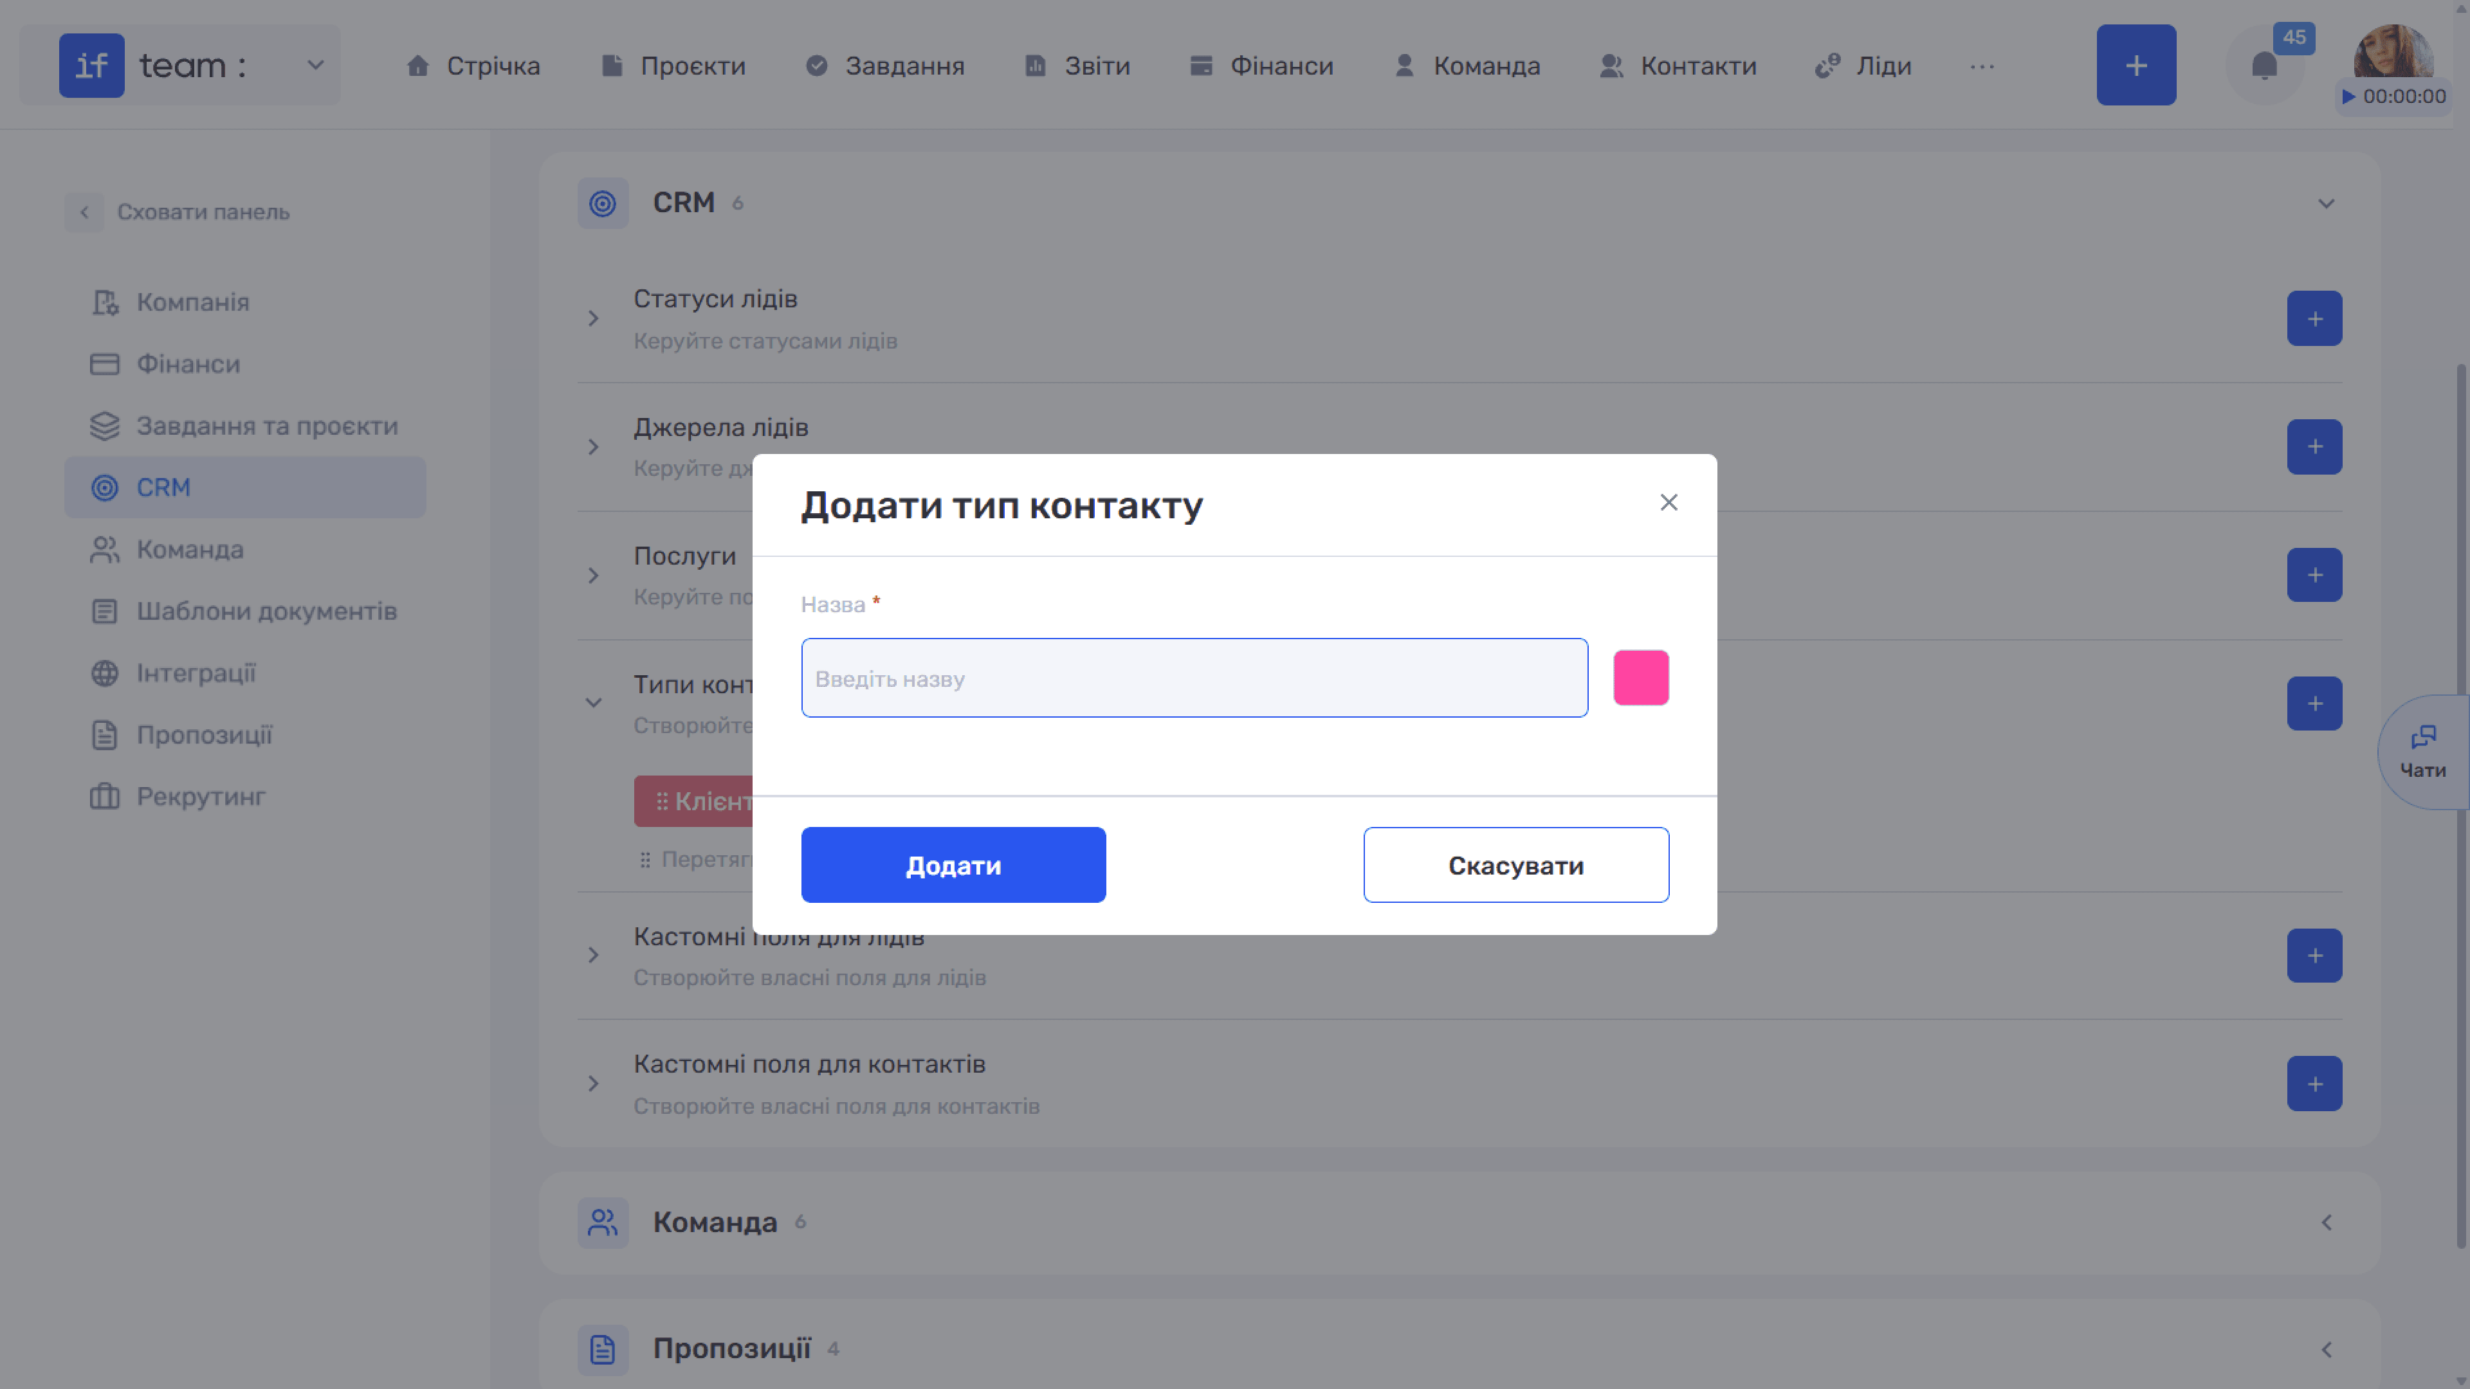Screen dimensions: 2470x1389
Task: Focus the Введіть назву input field
Action: pos(1194,678)
